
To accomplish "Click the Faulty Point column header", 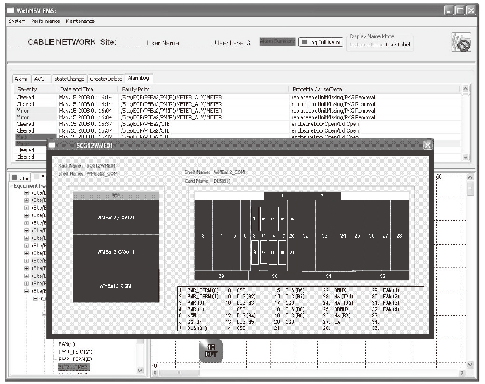I will click(x=203, y=89).
